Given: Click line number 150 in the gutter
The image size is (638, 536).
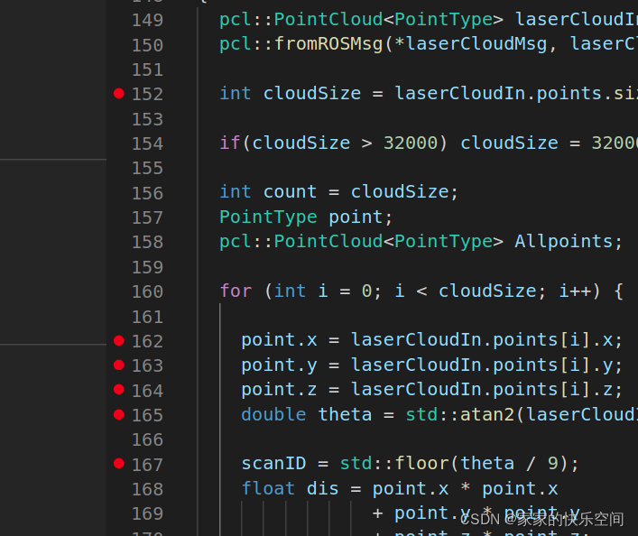Looking at the screenshot, I should [x=147, y=45].
